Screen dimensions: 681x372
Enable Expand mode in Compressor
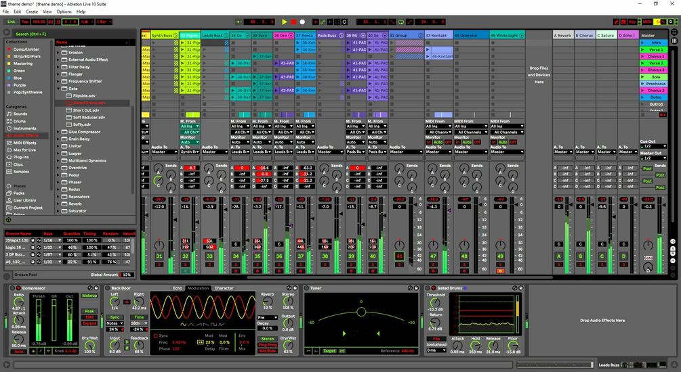click(89, 323)
